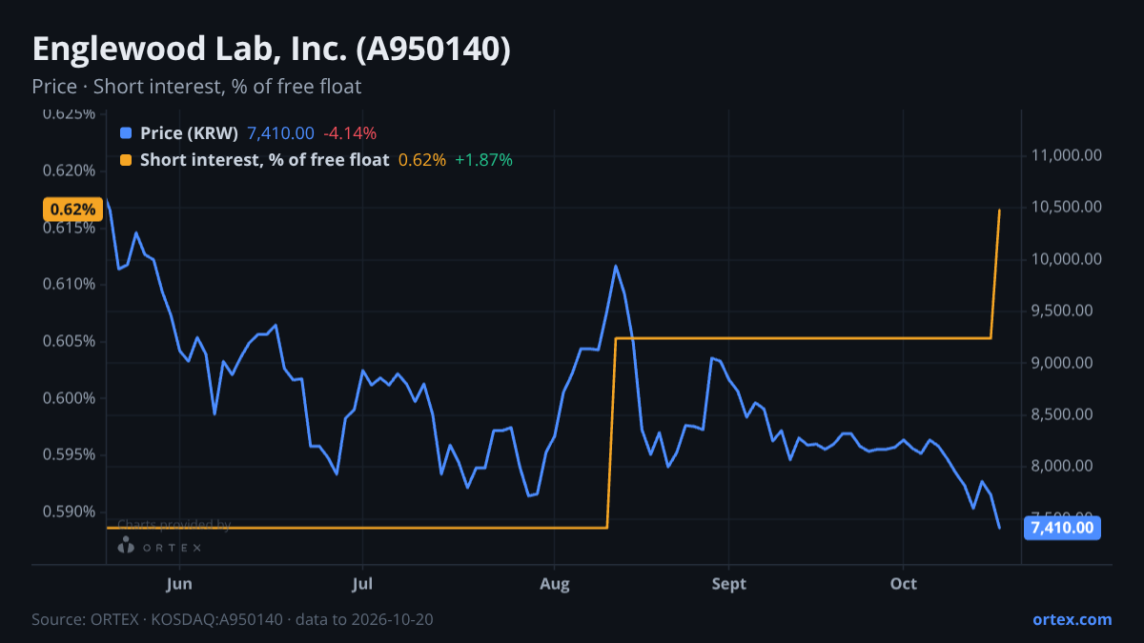Click the 10,000.00 price axis label
Viewport: 1144px width, 643px height.
point(1068,259)
